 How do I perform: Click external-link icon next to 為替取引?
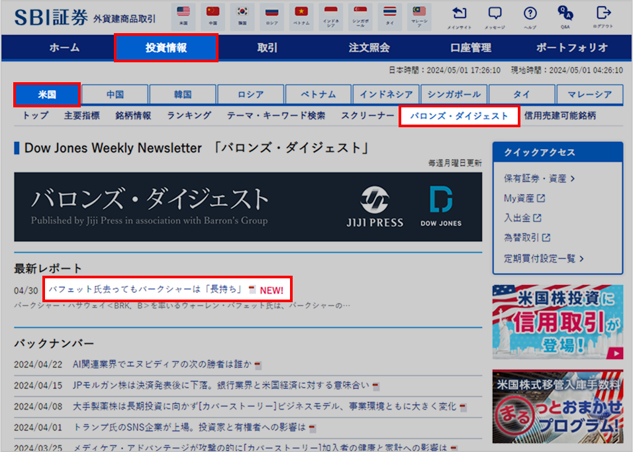[546, 237]
